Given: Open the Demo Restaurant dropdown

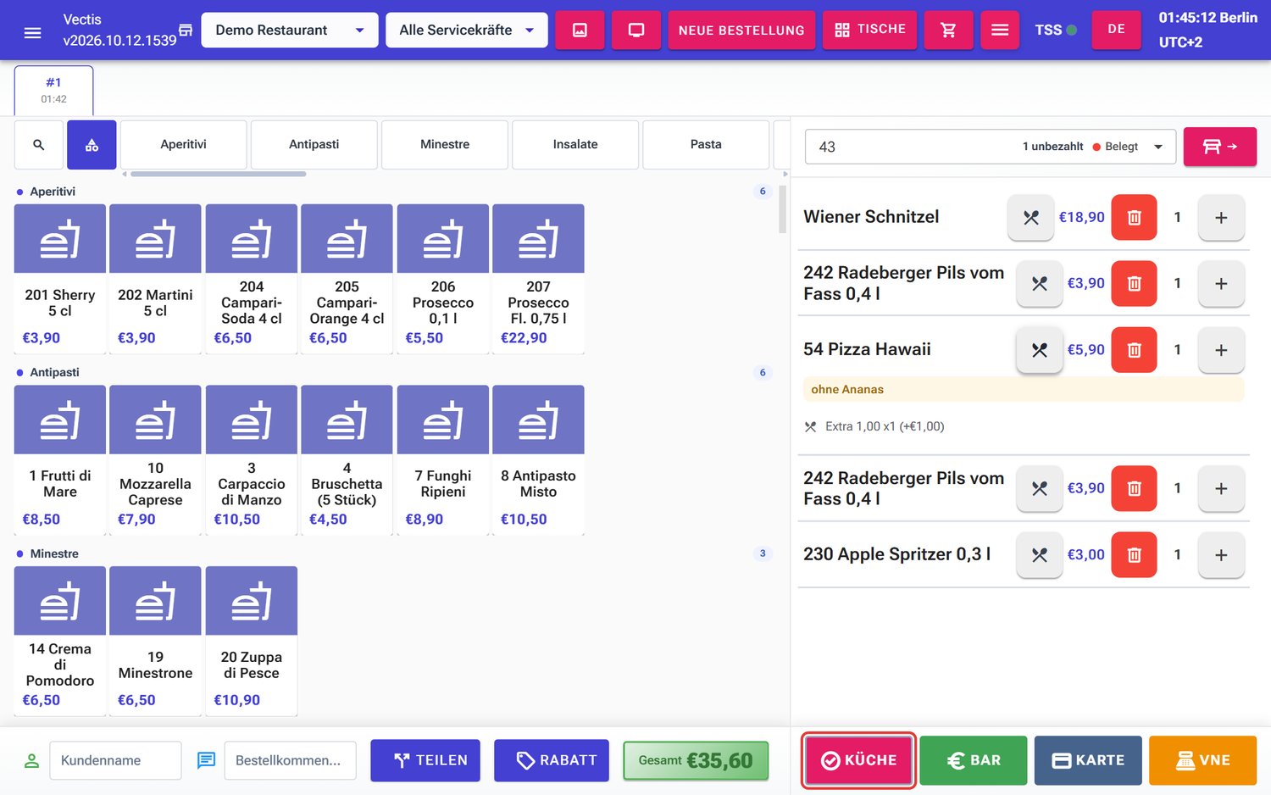Looking at the screenshot, I should (290, 31).
